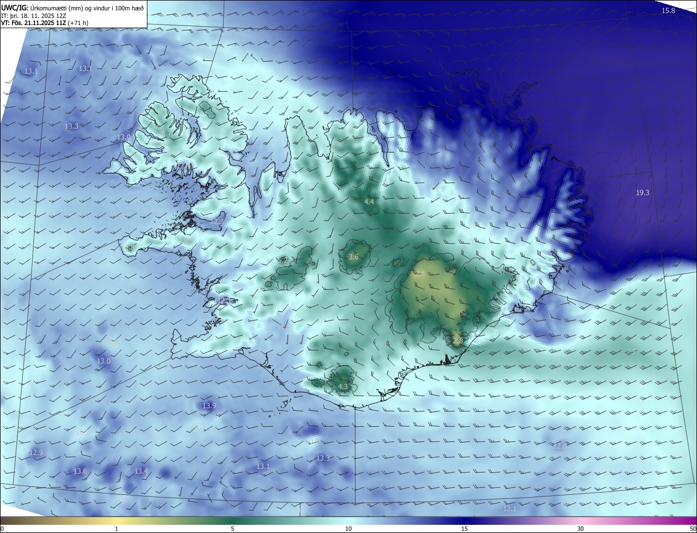The image size is (697, 533).
Task: Click the 15.8 value label
Action: click(x=668, y=11)
